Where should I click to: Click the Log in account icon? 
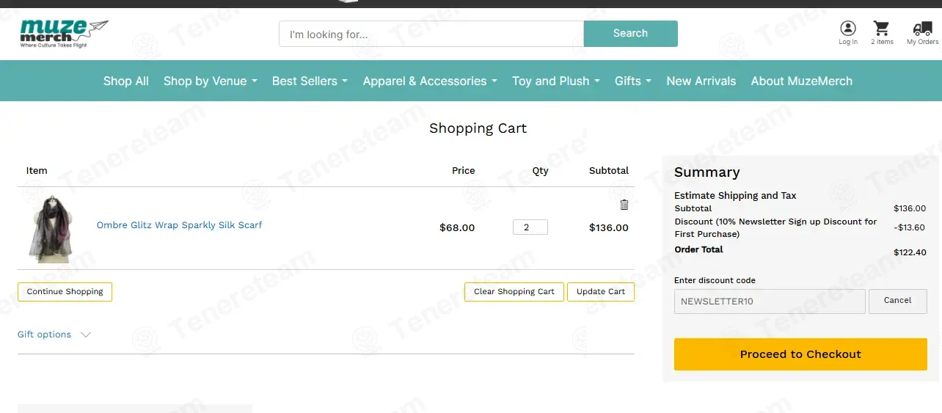[848, 32]
